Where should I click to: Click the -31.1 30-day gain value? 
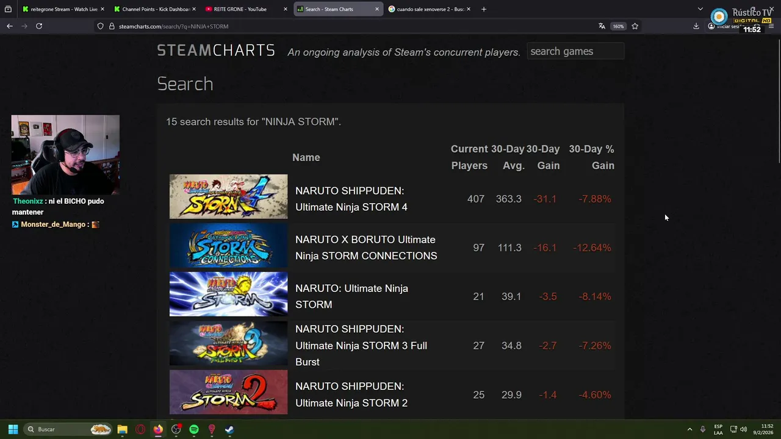tap(545, 199)
